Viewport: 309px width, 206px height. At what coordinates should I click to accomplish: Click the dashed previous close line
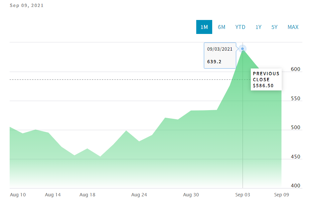click(100, 80)
